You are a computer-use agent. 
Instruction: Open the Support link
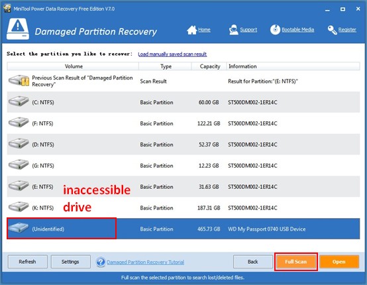[248, 30]
